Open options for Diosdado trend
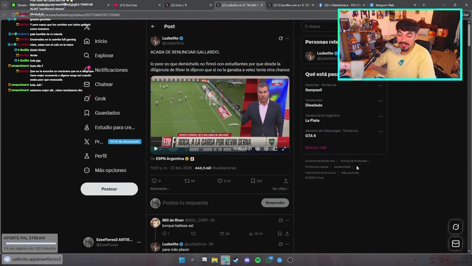 pyautogui.click(x=381, y=101)
